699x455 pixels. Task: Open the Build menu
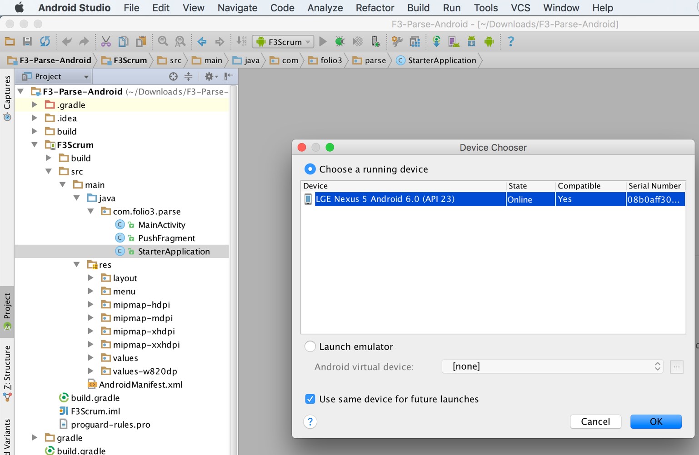click(418, 8)
